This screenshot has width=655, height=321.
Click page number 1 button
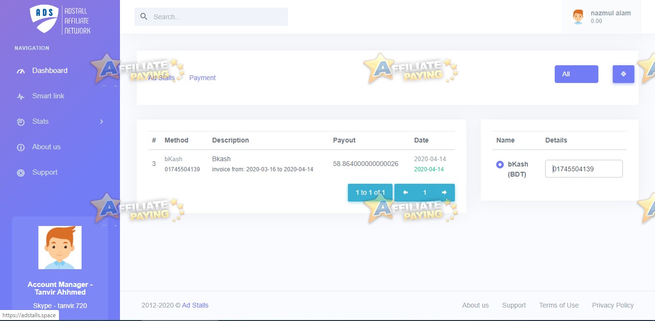pyautogui.click(x=425, y=192)
